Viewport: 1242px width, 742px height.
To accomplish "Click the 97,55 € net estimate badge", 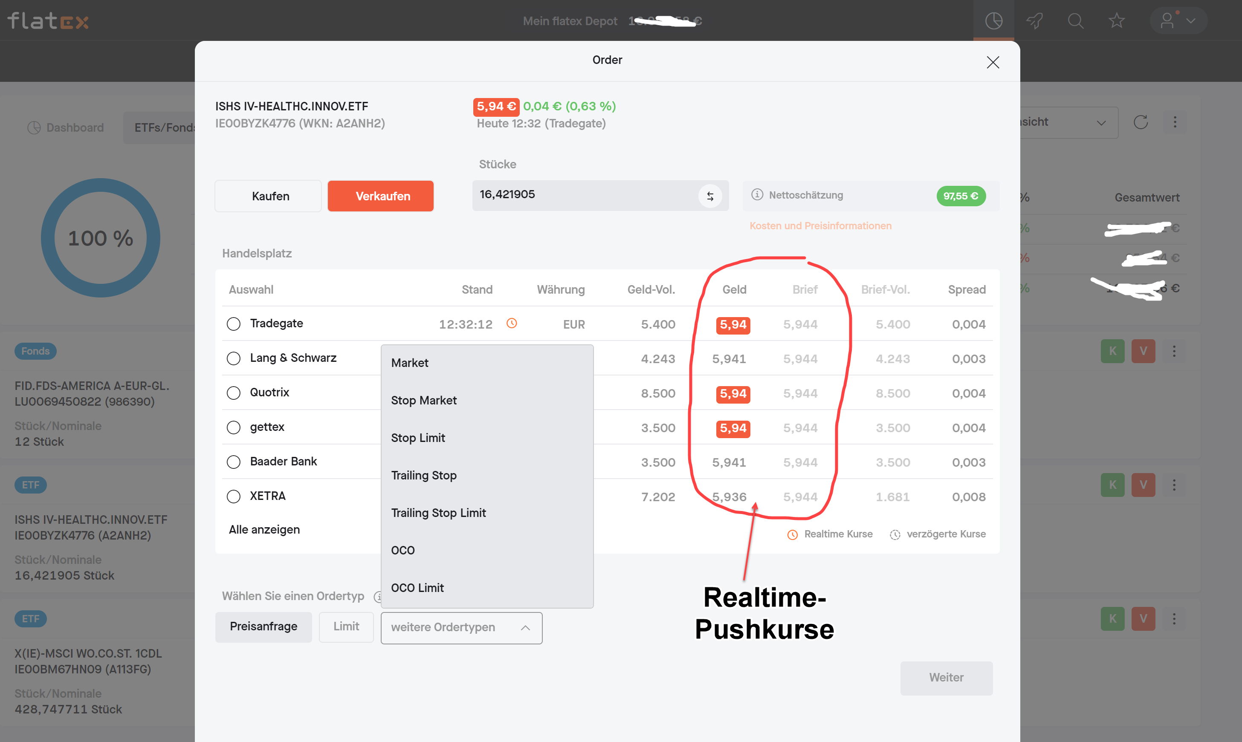I will pos(961,196).
